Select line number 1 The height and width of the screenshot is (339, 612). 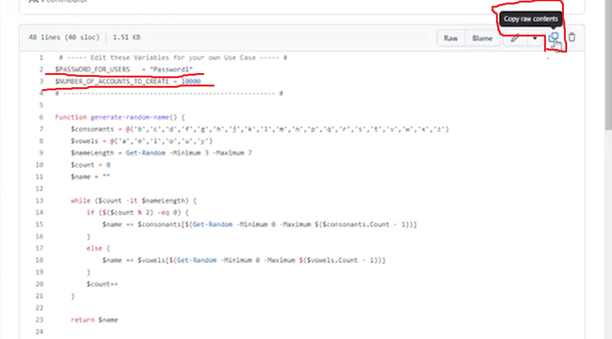[x=41, y=58]
